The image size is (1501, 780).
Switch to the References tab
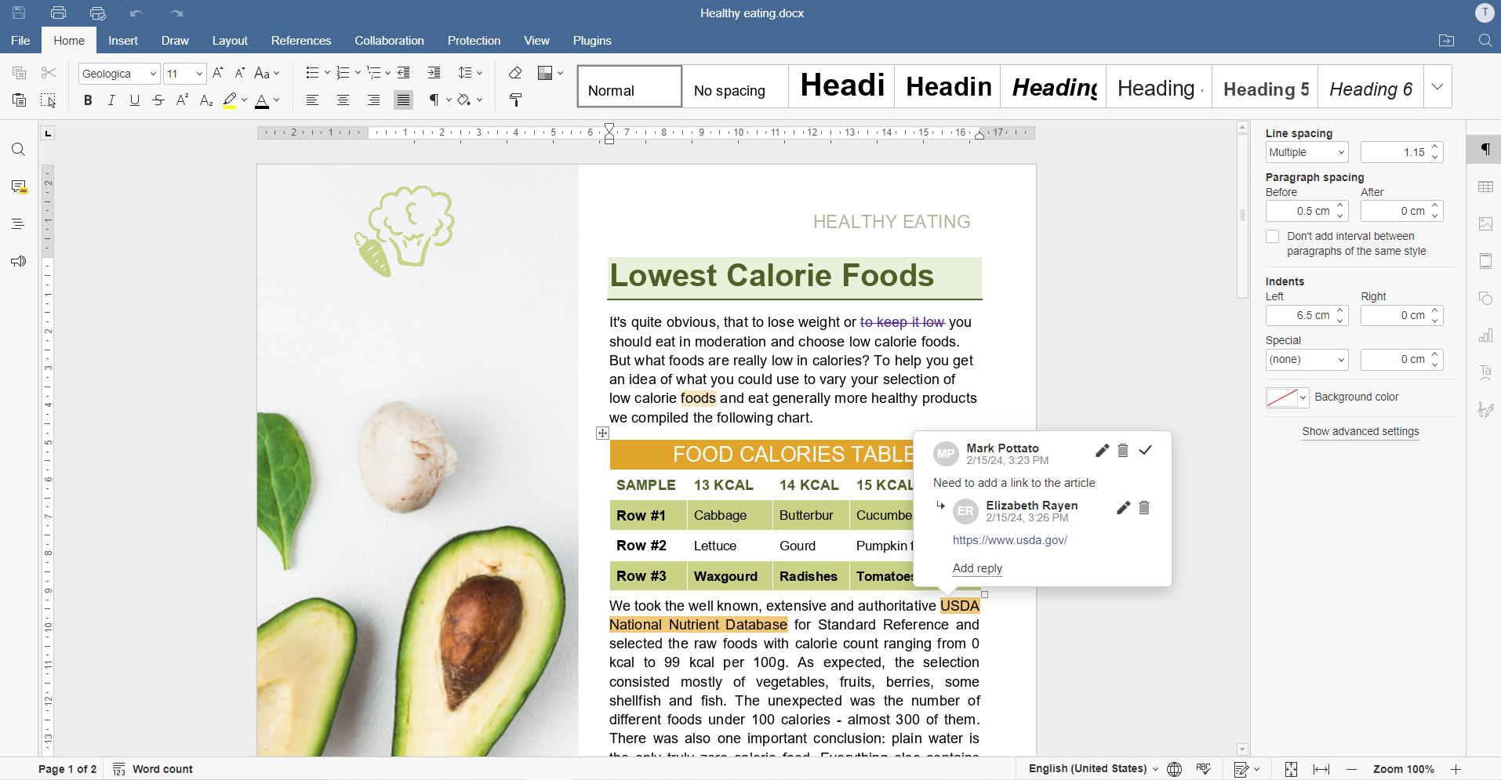click(x=300, y=41)
